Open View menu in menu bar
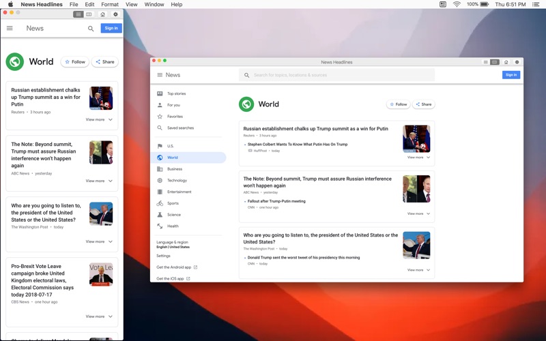 [x=131, y=5]
